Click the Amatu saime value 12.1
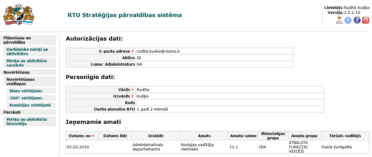Image resolution: width=372 pixels, height=157 pixels. (233, 147)
